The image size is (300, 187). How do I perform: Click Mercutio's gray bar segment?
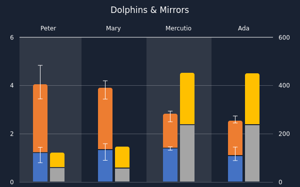point(187,154)
